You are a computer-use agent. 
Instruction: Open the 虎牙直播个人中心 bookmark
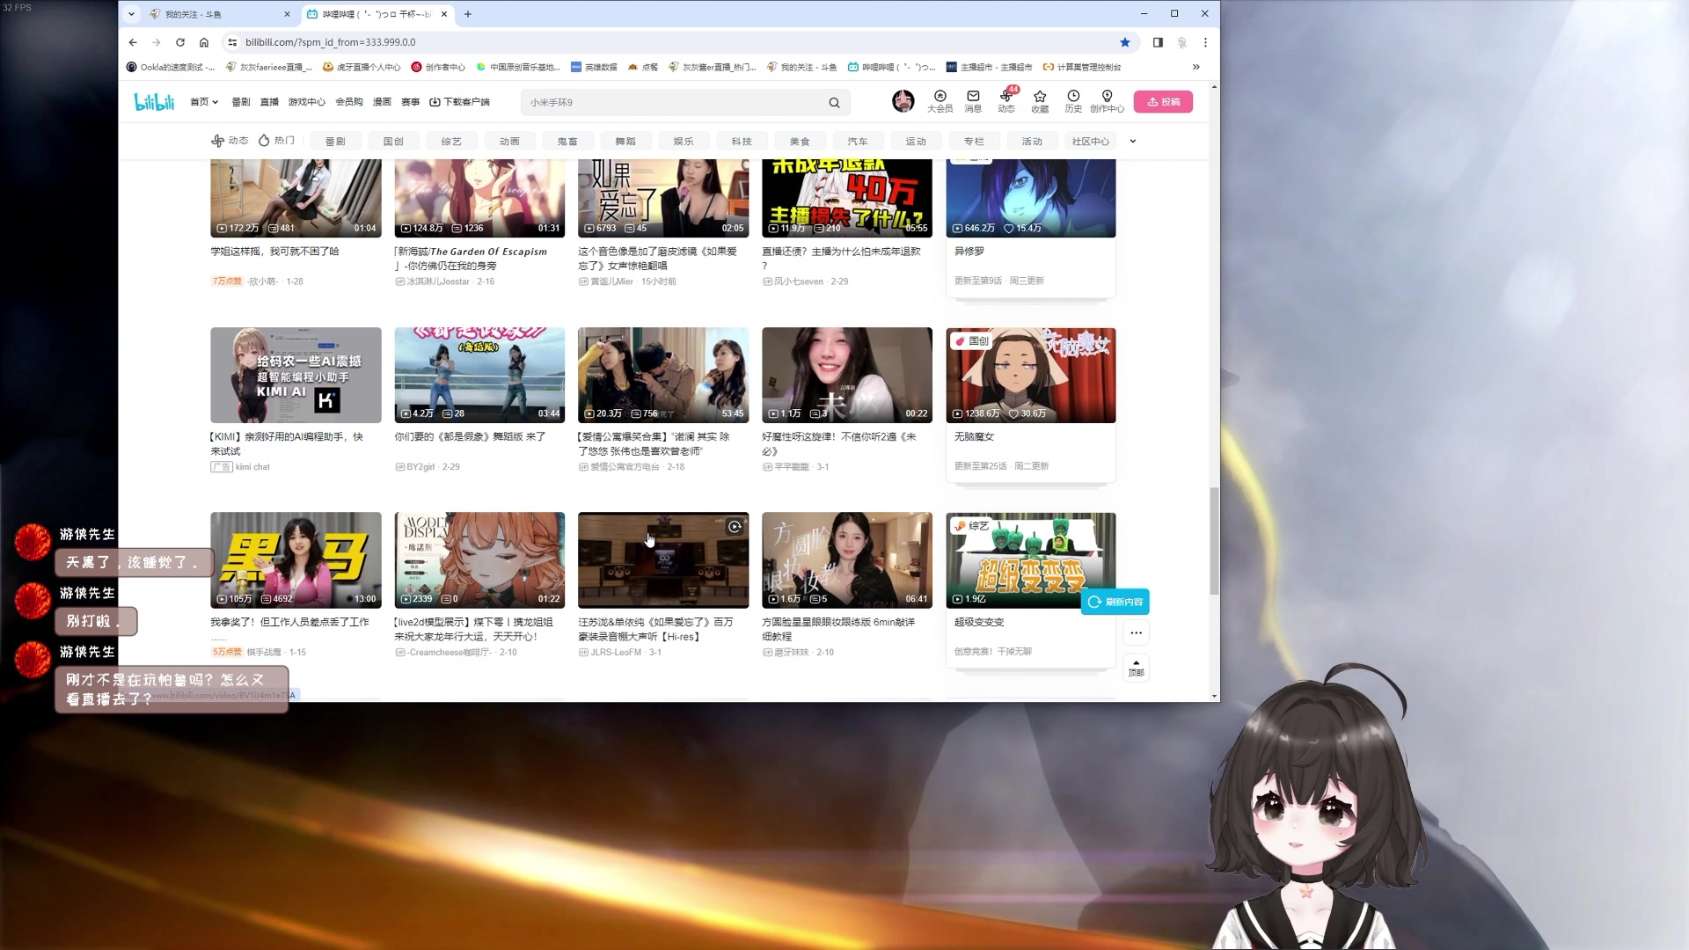362,67
